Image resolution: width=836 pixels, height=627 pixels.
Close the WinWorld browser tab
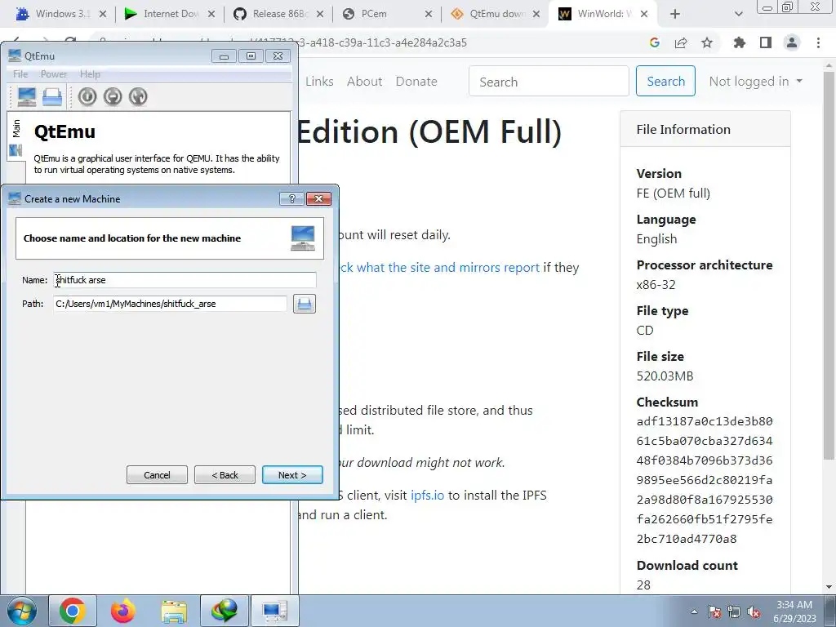644,14
